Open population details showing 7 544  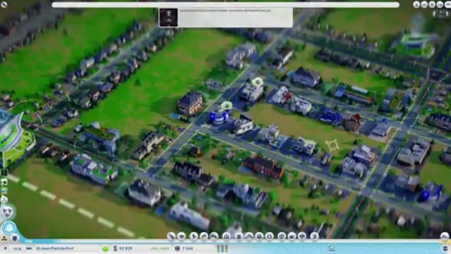tap(184, 248)
